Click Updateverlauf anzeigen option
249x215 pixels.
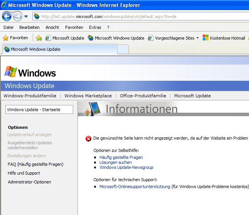[30, 135]
